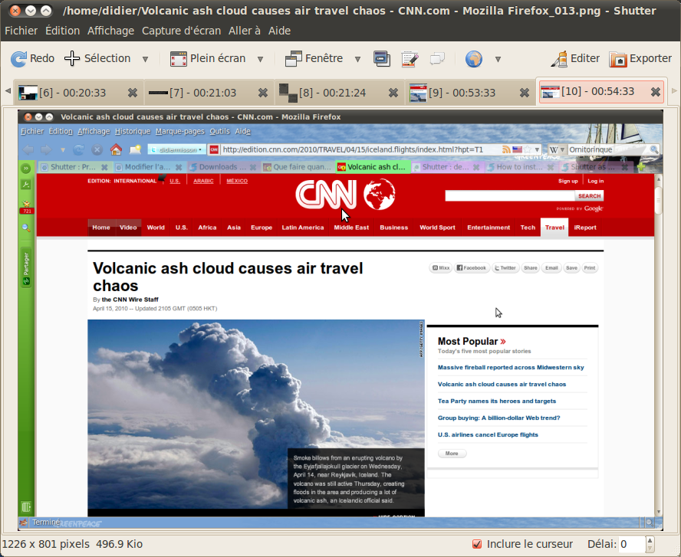
Task: Increase the Délai with the up arrow
Action: tap(650, 540)
